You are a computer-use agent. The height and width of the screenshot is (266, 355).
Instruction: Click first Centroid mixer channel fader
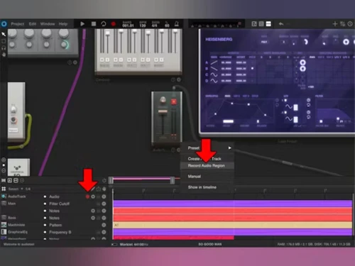tap(108, 33)
